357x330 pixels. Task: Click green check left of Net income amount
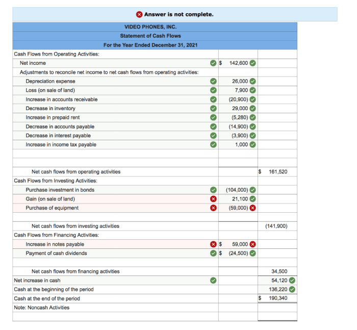click(x=213, y=63)
